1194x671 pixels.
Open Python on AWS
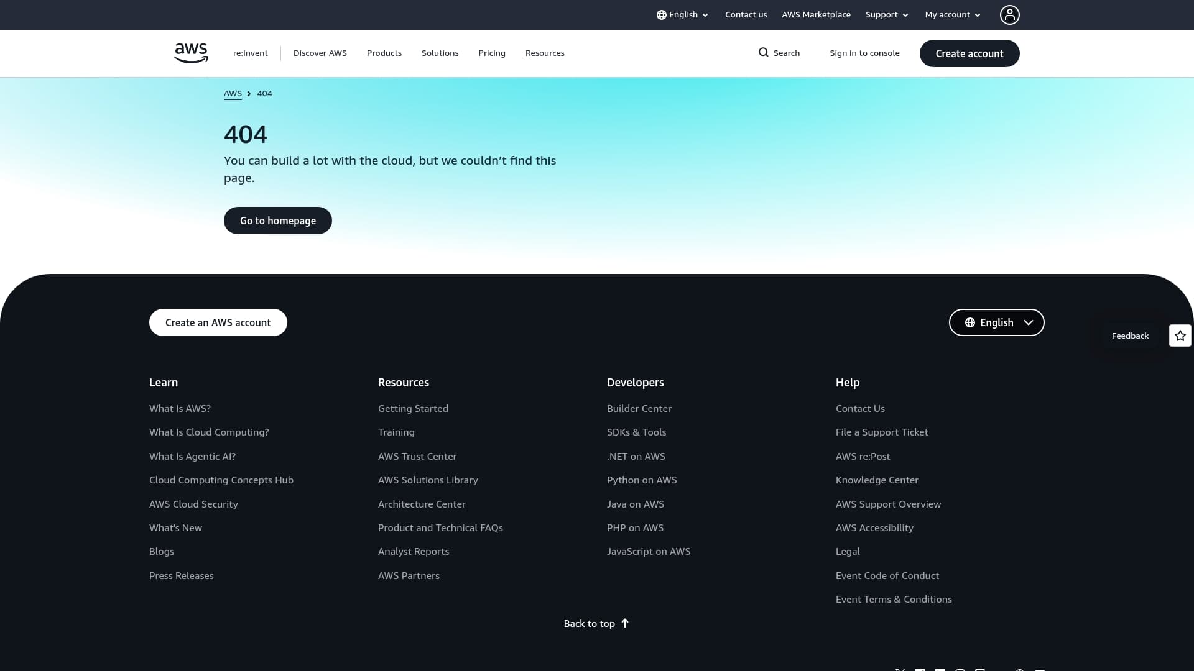[x=642, y=480]
